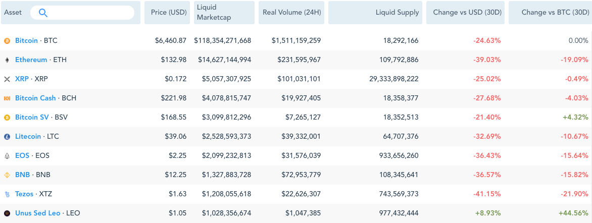Select Bitcoin BTC change 0.00%

pyautogui.click(x=578, y=40)
